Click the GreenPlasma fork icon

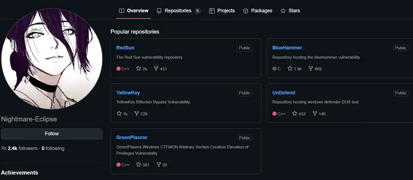(x=159, y=165)
